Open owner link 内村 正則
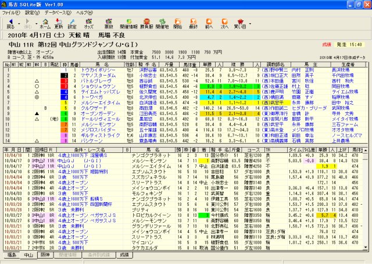Screen dimensions: 372x264 303,70
